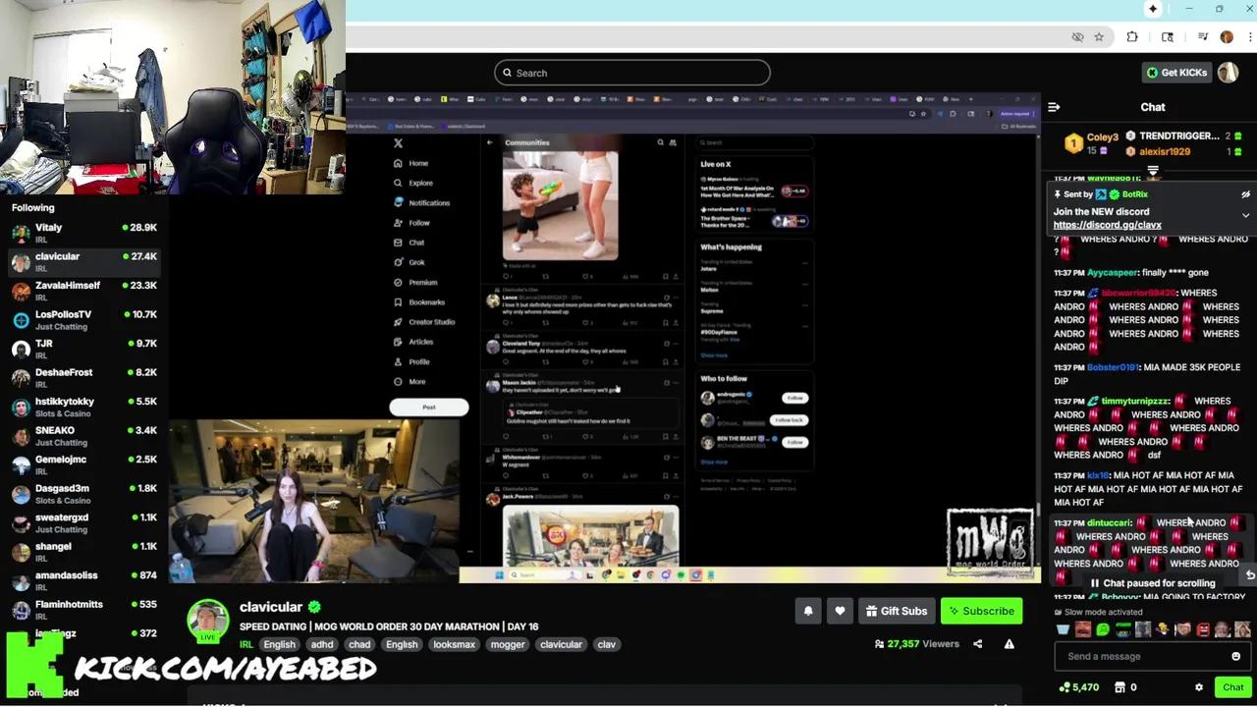
Task: Select clavicular in Following sidebar
Action: pos(84,262)
